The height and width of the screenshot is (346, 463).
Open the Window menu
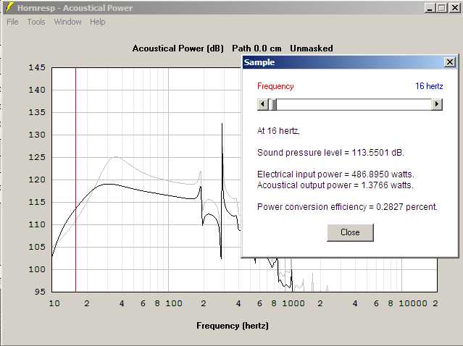(67, 22)
